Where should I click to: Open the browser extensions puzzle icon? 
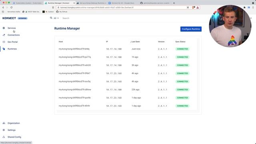click(244, 8)
